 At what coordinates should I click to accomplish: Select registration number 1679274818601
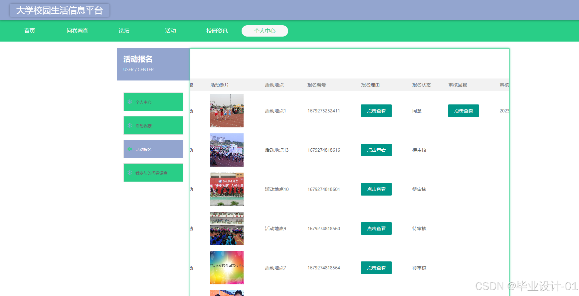(324, 189)
